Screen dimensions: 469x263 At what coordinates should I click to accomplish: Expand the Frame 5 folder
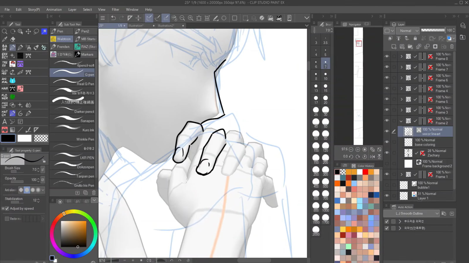(x=401, y=99)
